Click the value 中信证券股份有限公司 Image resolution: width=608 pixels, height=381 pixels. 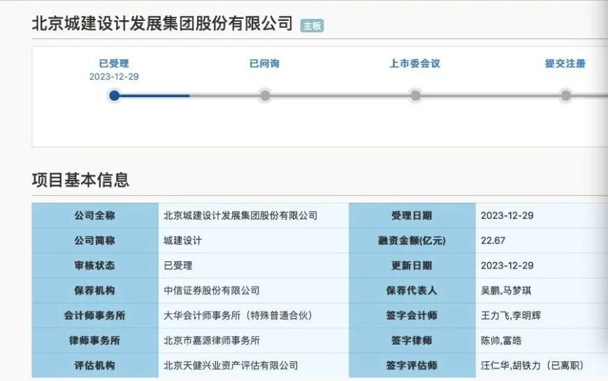[x=211, y=290]
